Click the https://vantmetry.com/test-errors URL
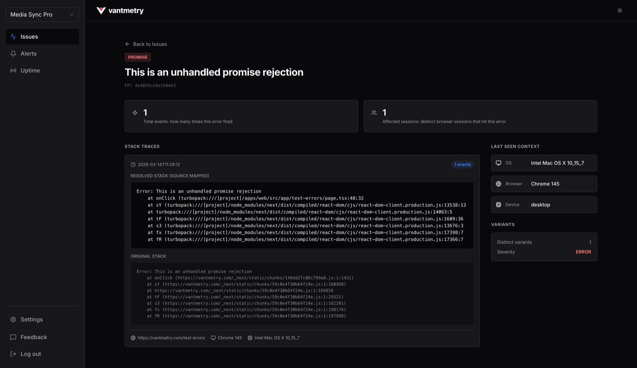 pos(171,338)
